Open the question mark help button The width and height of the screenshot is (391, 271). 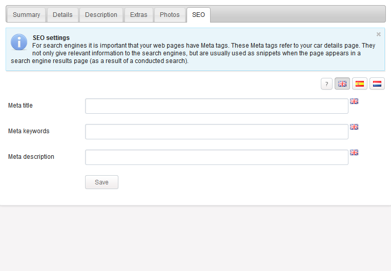pos(326,84)
